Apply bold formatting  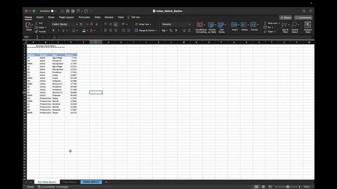(x=54, y=30)
